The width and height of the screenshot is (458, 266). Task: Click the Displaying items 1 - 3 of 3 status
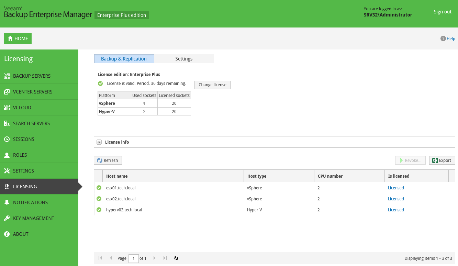pyautogui.click(x=428, y=258)
